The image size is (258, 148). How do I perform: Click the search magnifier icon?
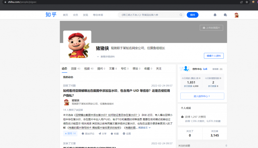(181, 15)
